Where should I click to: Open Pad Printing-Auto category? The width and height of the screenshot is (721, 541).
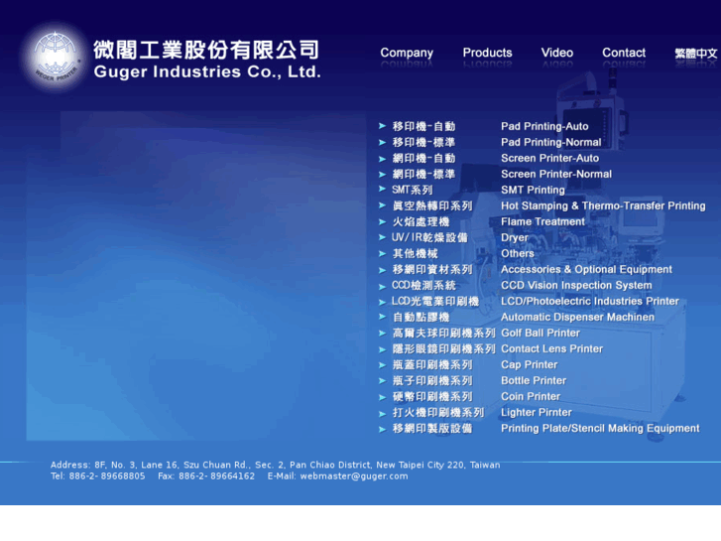point(544,126)
